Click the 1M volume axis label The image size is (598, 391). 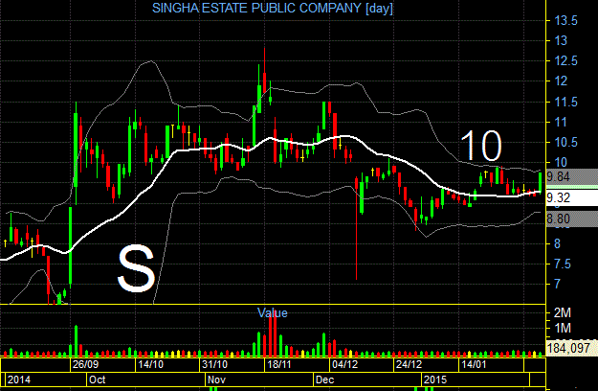563,328
